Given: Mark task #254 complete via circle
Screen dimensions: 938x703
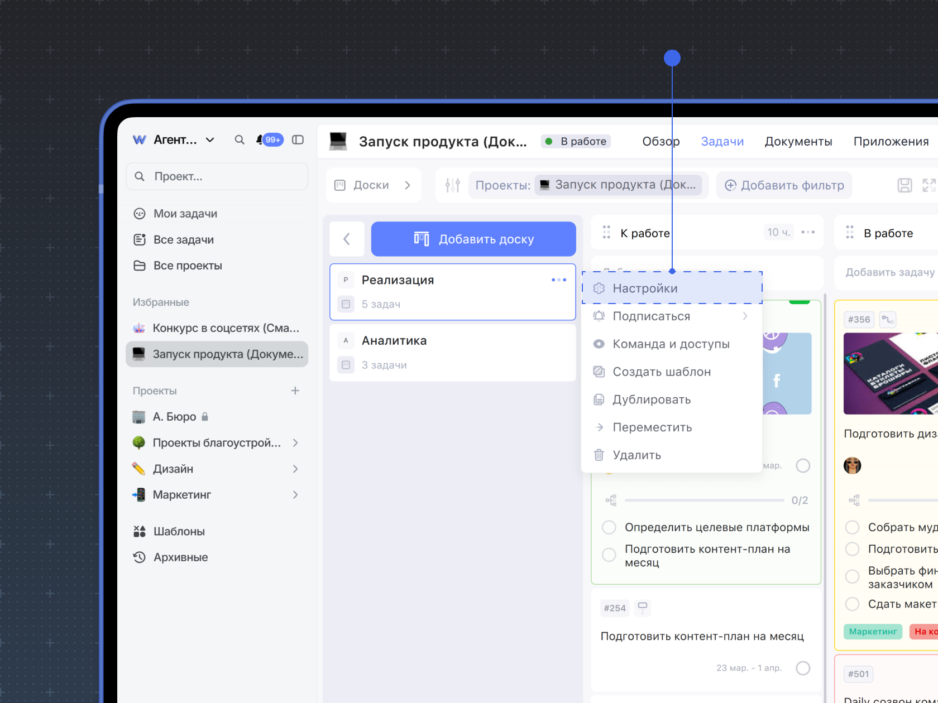Looking at the screenshot, I should 803,668.
